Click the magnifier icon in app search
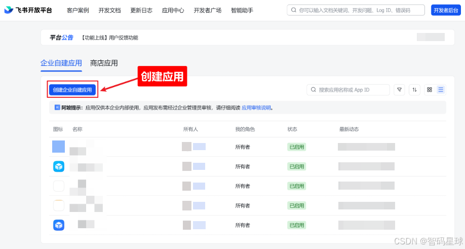Screen dimensions: 465x249 tap(313, 90)
